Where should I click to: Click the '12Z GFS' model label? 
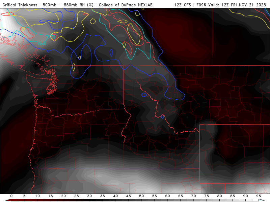click(x=183, y=5)
